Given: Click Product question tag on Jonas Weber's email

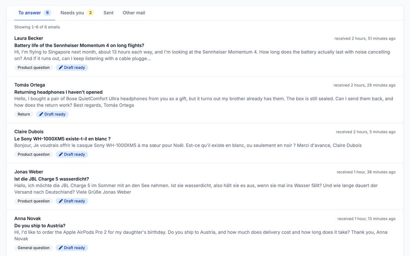Looking at the screenshot, I should pyautogui.click(x=33, y=201).
